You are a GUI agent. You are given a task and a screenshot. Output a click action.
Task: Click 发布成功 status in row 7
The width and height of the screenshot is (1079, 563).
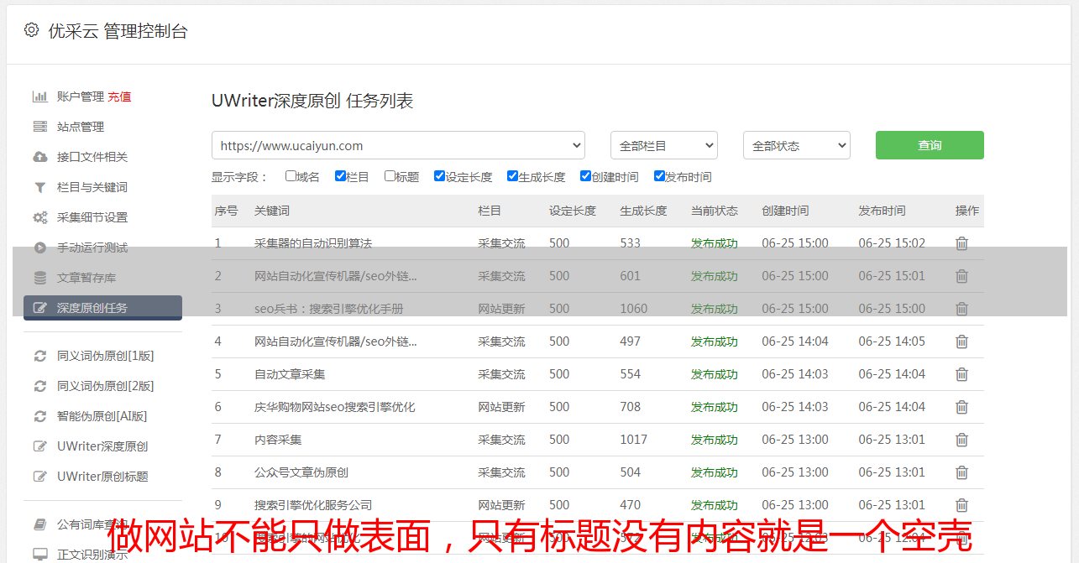pos(715,440)
